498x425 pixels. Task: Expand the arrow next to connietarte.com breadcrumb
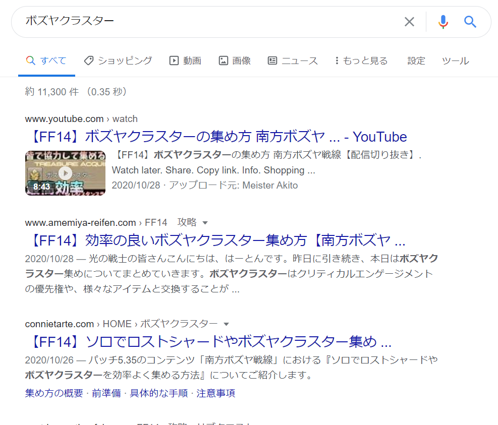tap(226, 324)
